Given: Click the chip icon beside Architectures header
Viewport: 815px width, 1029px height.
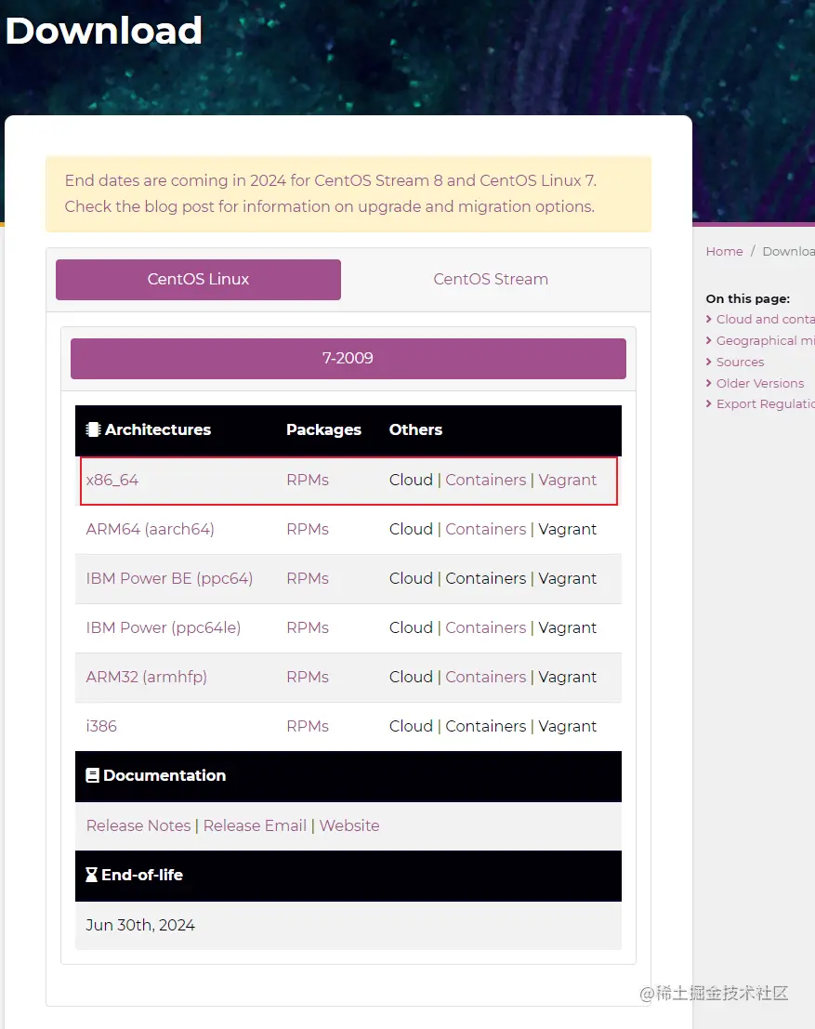Looking at the screenshot, I should click(93, 429).
